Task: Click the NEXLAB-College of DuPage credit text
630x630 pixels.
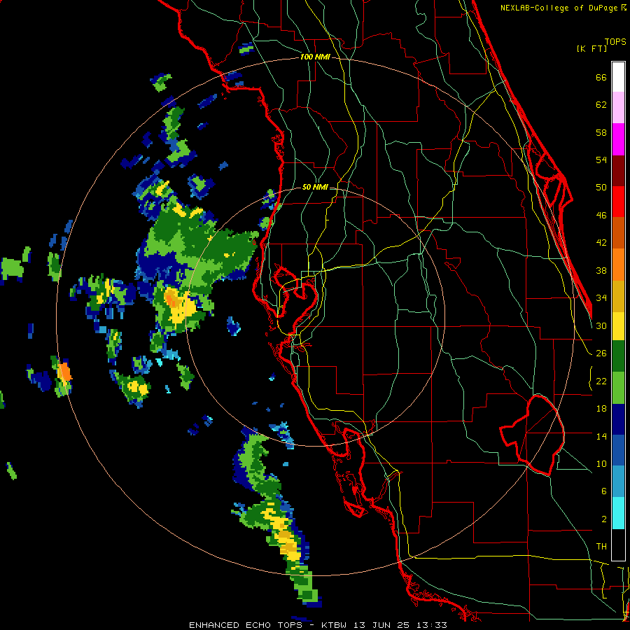Action: [x=563, y=8]
